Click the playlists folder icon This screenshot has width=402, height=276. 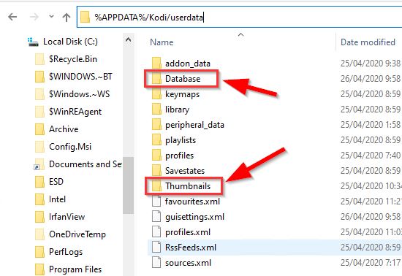(156, 139)
